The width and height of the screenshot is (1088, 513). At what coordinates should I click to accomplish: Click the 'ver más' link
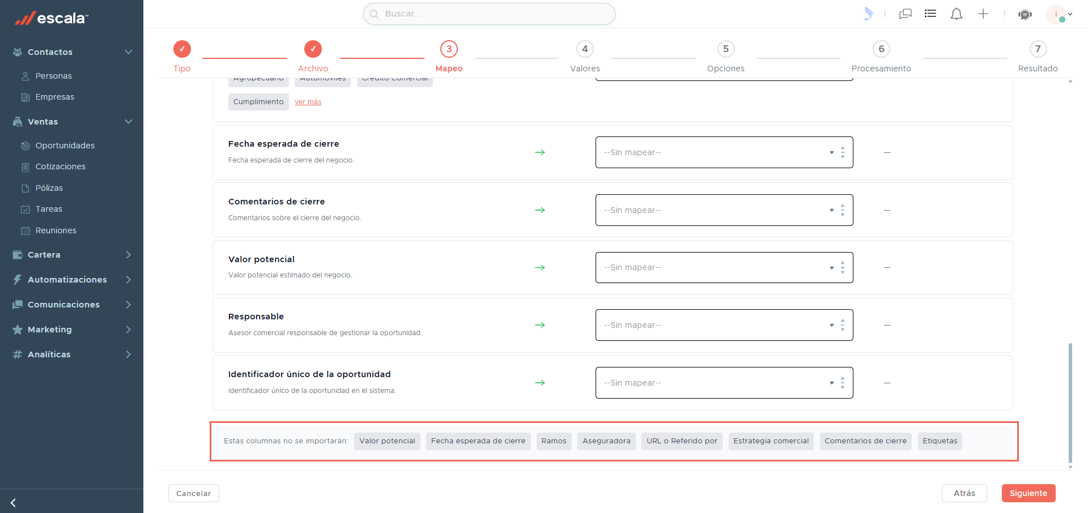[308, 102]
